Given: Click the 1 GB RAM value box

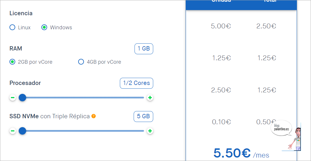Looking at the screenshot, I should (144, 49).
